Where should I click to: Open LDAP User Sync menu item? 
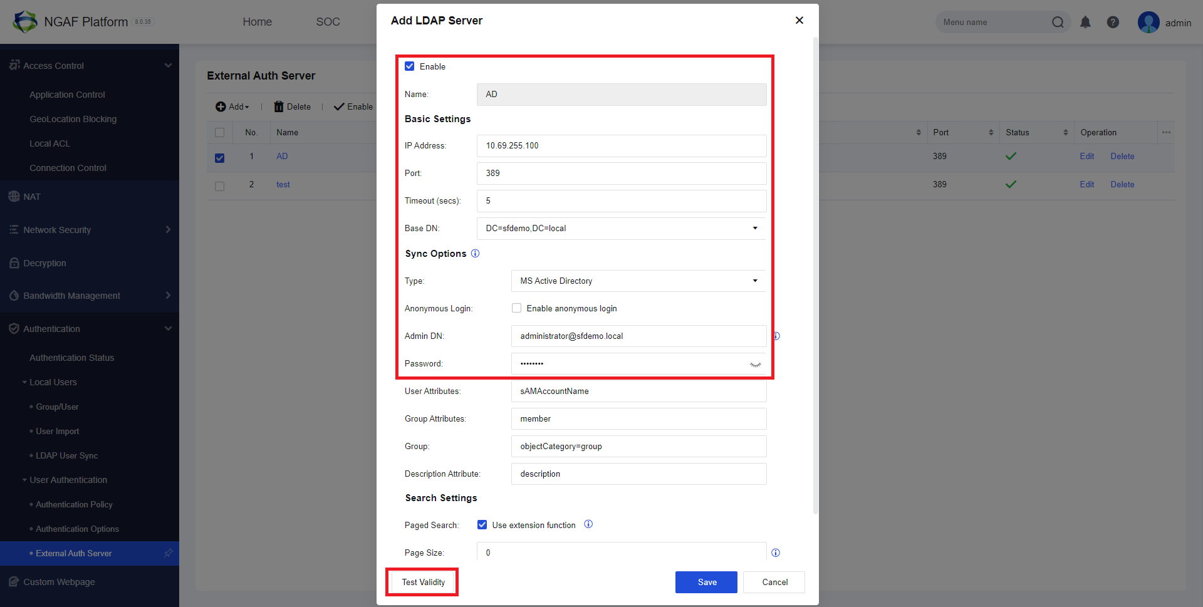tap(66, 455)
